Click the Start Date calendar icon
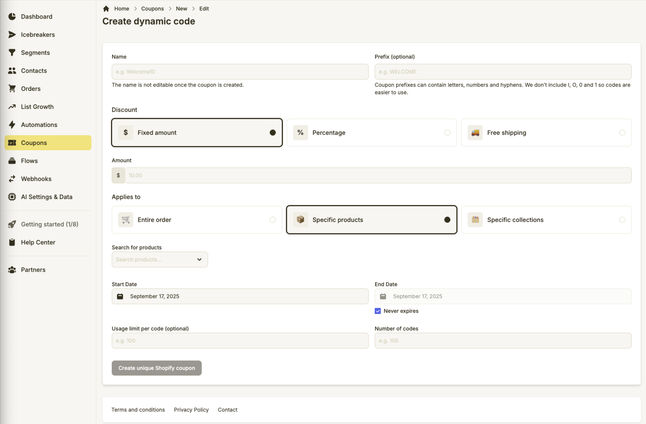The width and height of the screenshot is (646, 424). [120, 296]
